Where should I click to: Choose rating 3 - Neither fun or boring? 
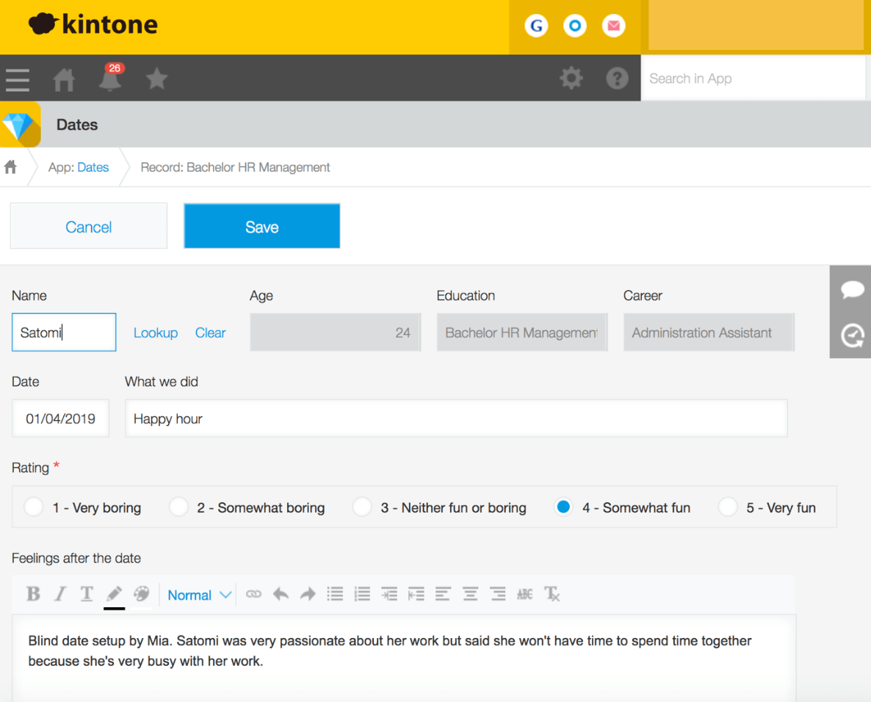(362, 507)
